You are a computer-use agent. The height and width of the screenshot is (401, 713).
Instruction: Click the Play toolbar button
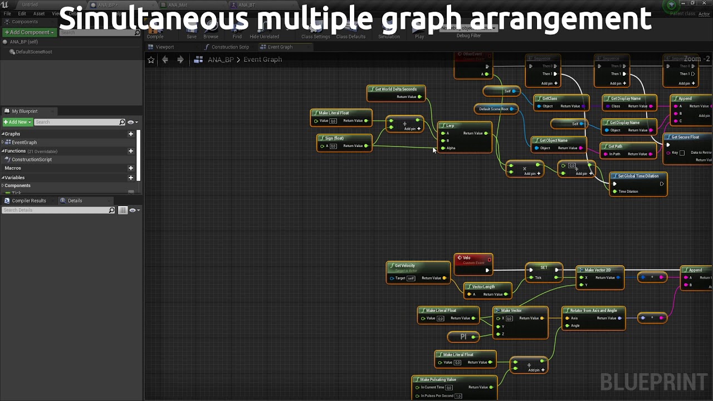click(x=419, y=31)
